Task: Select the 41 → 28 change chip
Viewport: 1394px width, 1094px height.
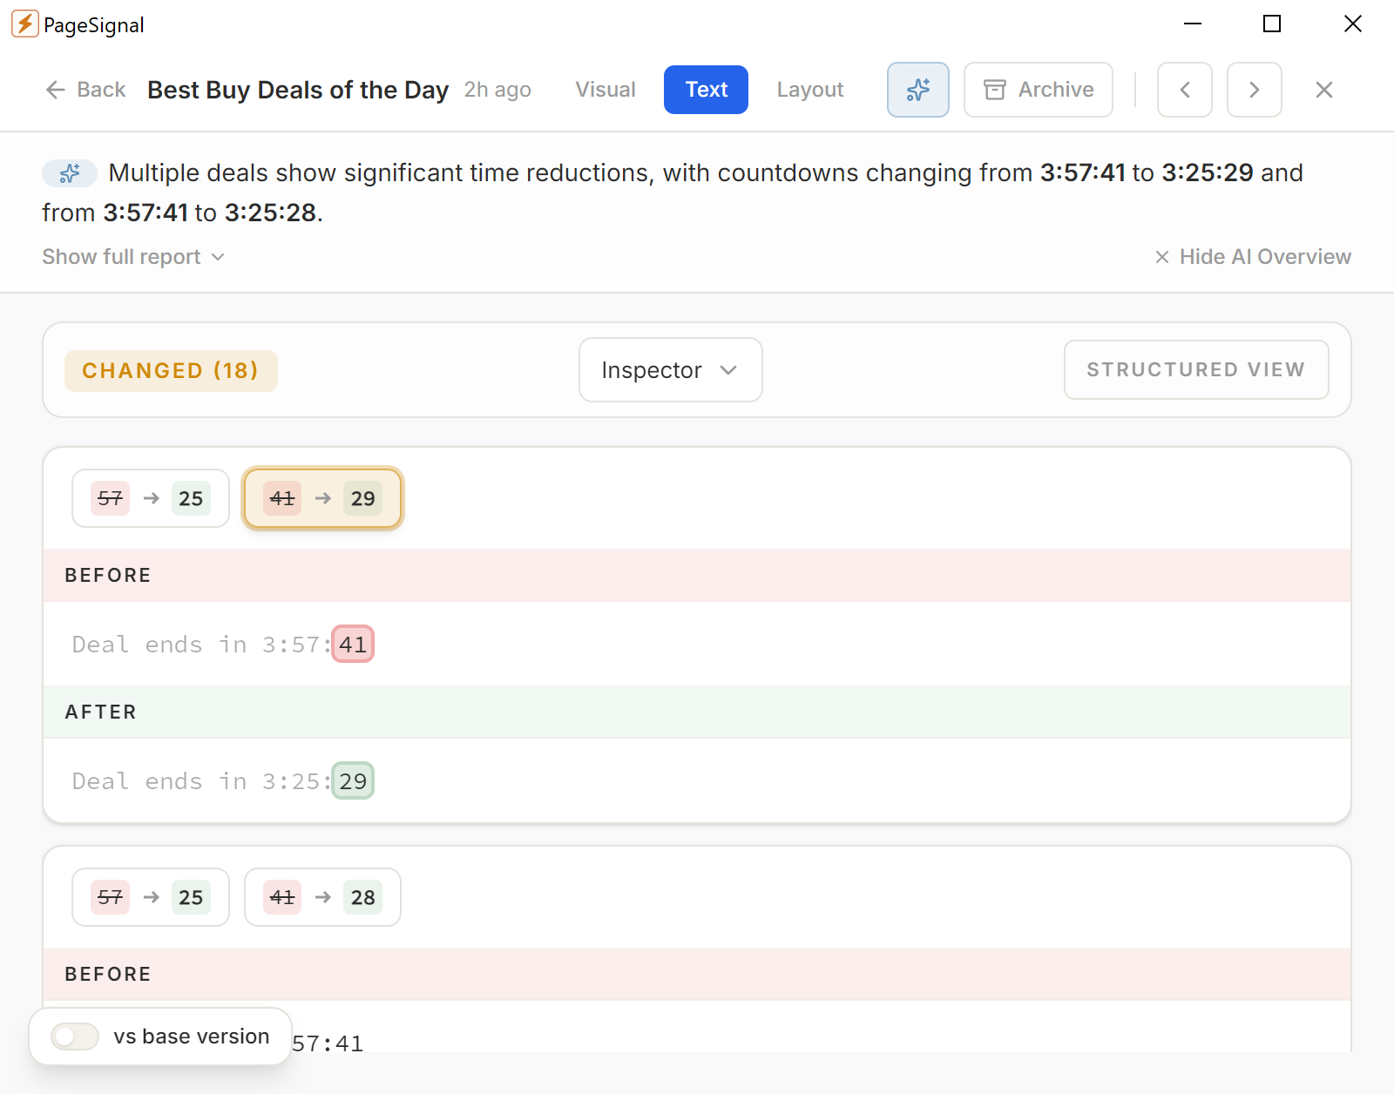Action: (x=323, y=897)
